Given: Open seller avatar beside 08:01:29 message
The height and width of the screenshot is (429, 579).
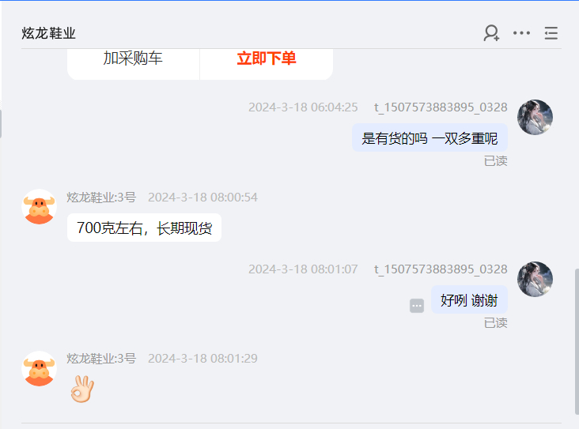Looking at the screenshot, I should (39, 368).
